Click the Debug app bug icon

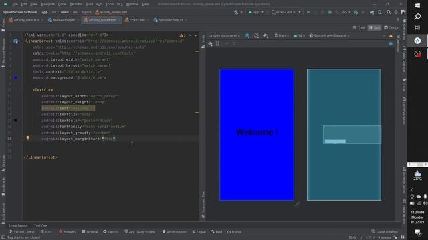point(330,12)
